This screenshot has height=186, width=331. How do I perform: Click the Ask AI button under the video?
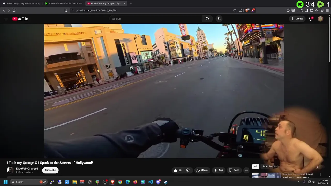(x=218, y=170)
